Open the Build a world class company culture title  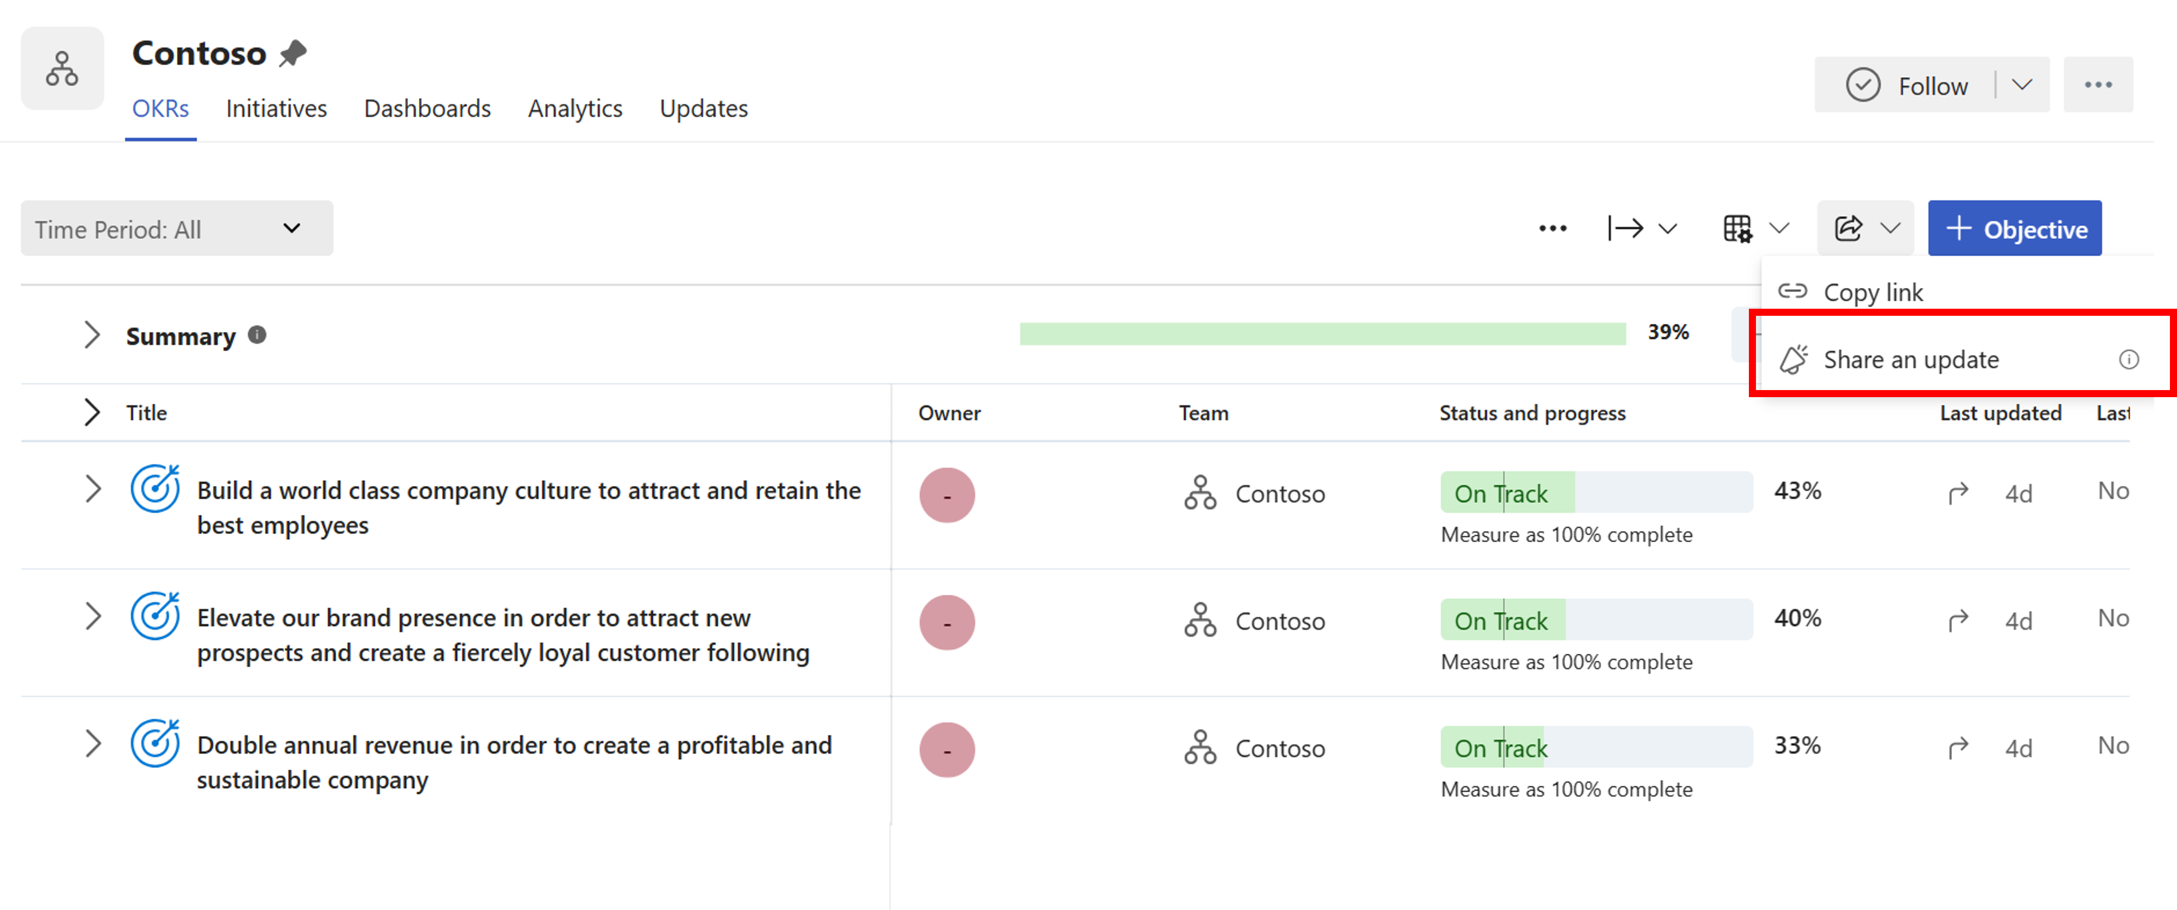click(529, 508)
